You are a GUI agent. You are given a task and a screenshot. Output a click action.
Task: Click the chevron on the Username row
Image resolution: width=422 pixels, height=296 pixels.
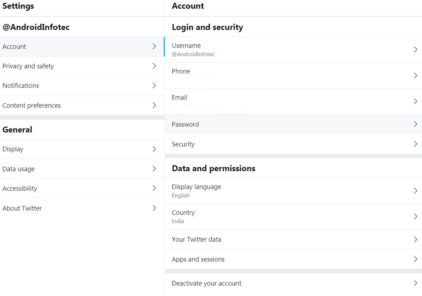(x=416, y=49)
